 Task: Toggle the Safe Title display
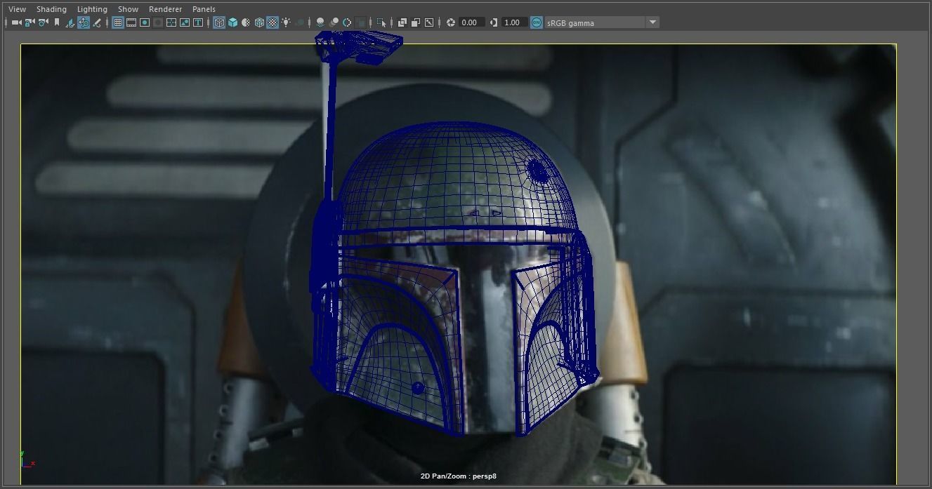pos(198,22)
